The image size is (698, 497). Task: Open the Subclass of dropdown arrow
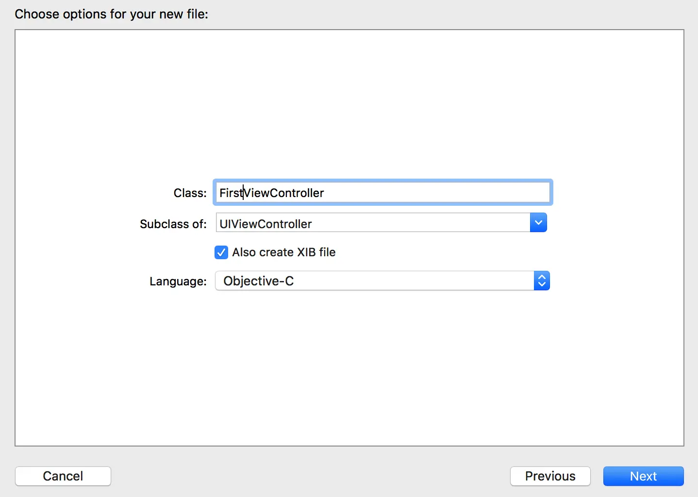click(x=538, y=223)
